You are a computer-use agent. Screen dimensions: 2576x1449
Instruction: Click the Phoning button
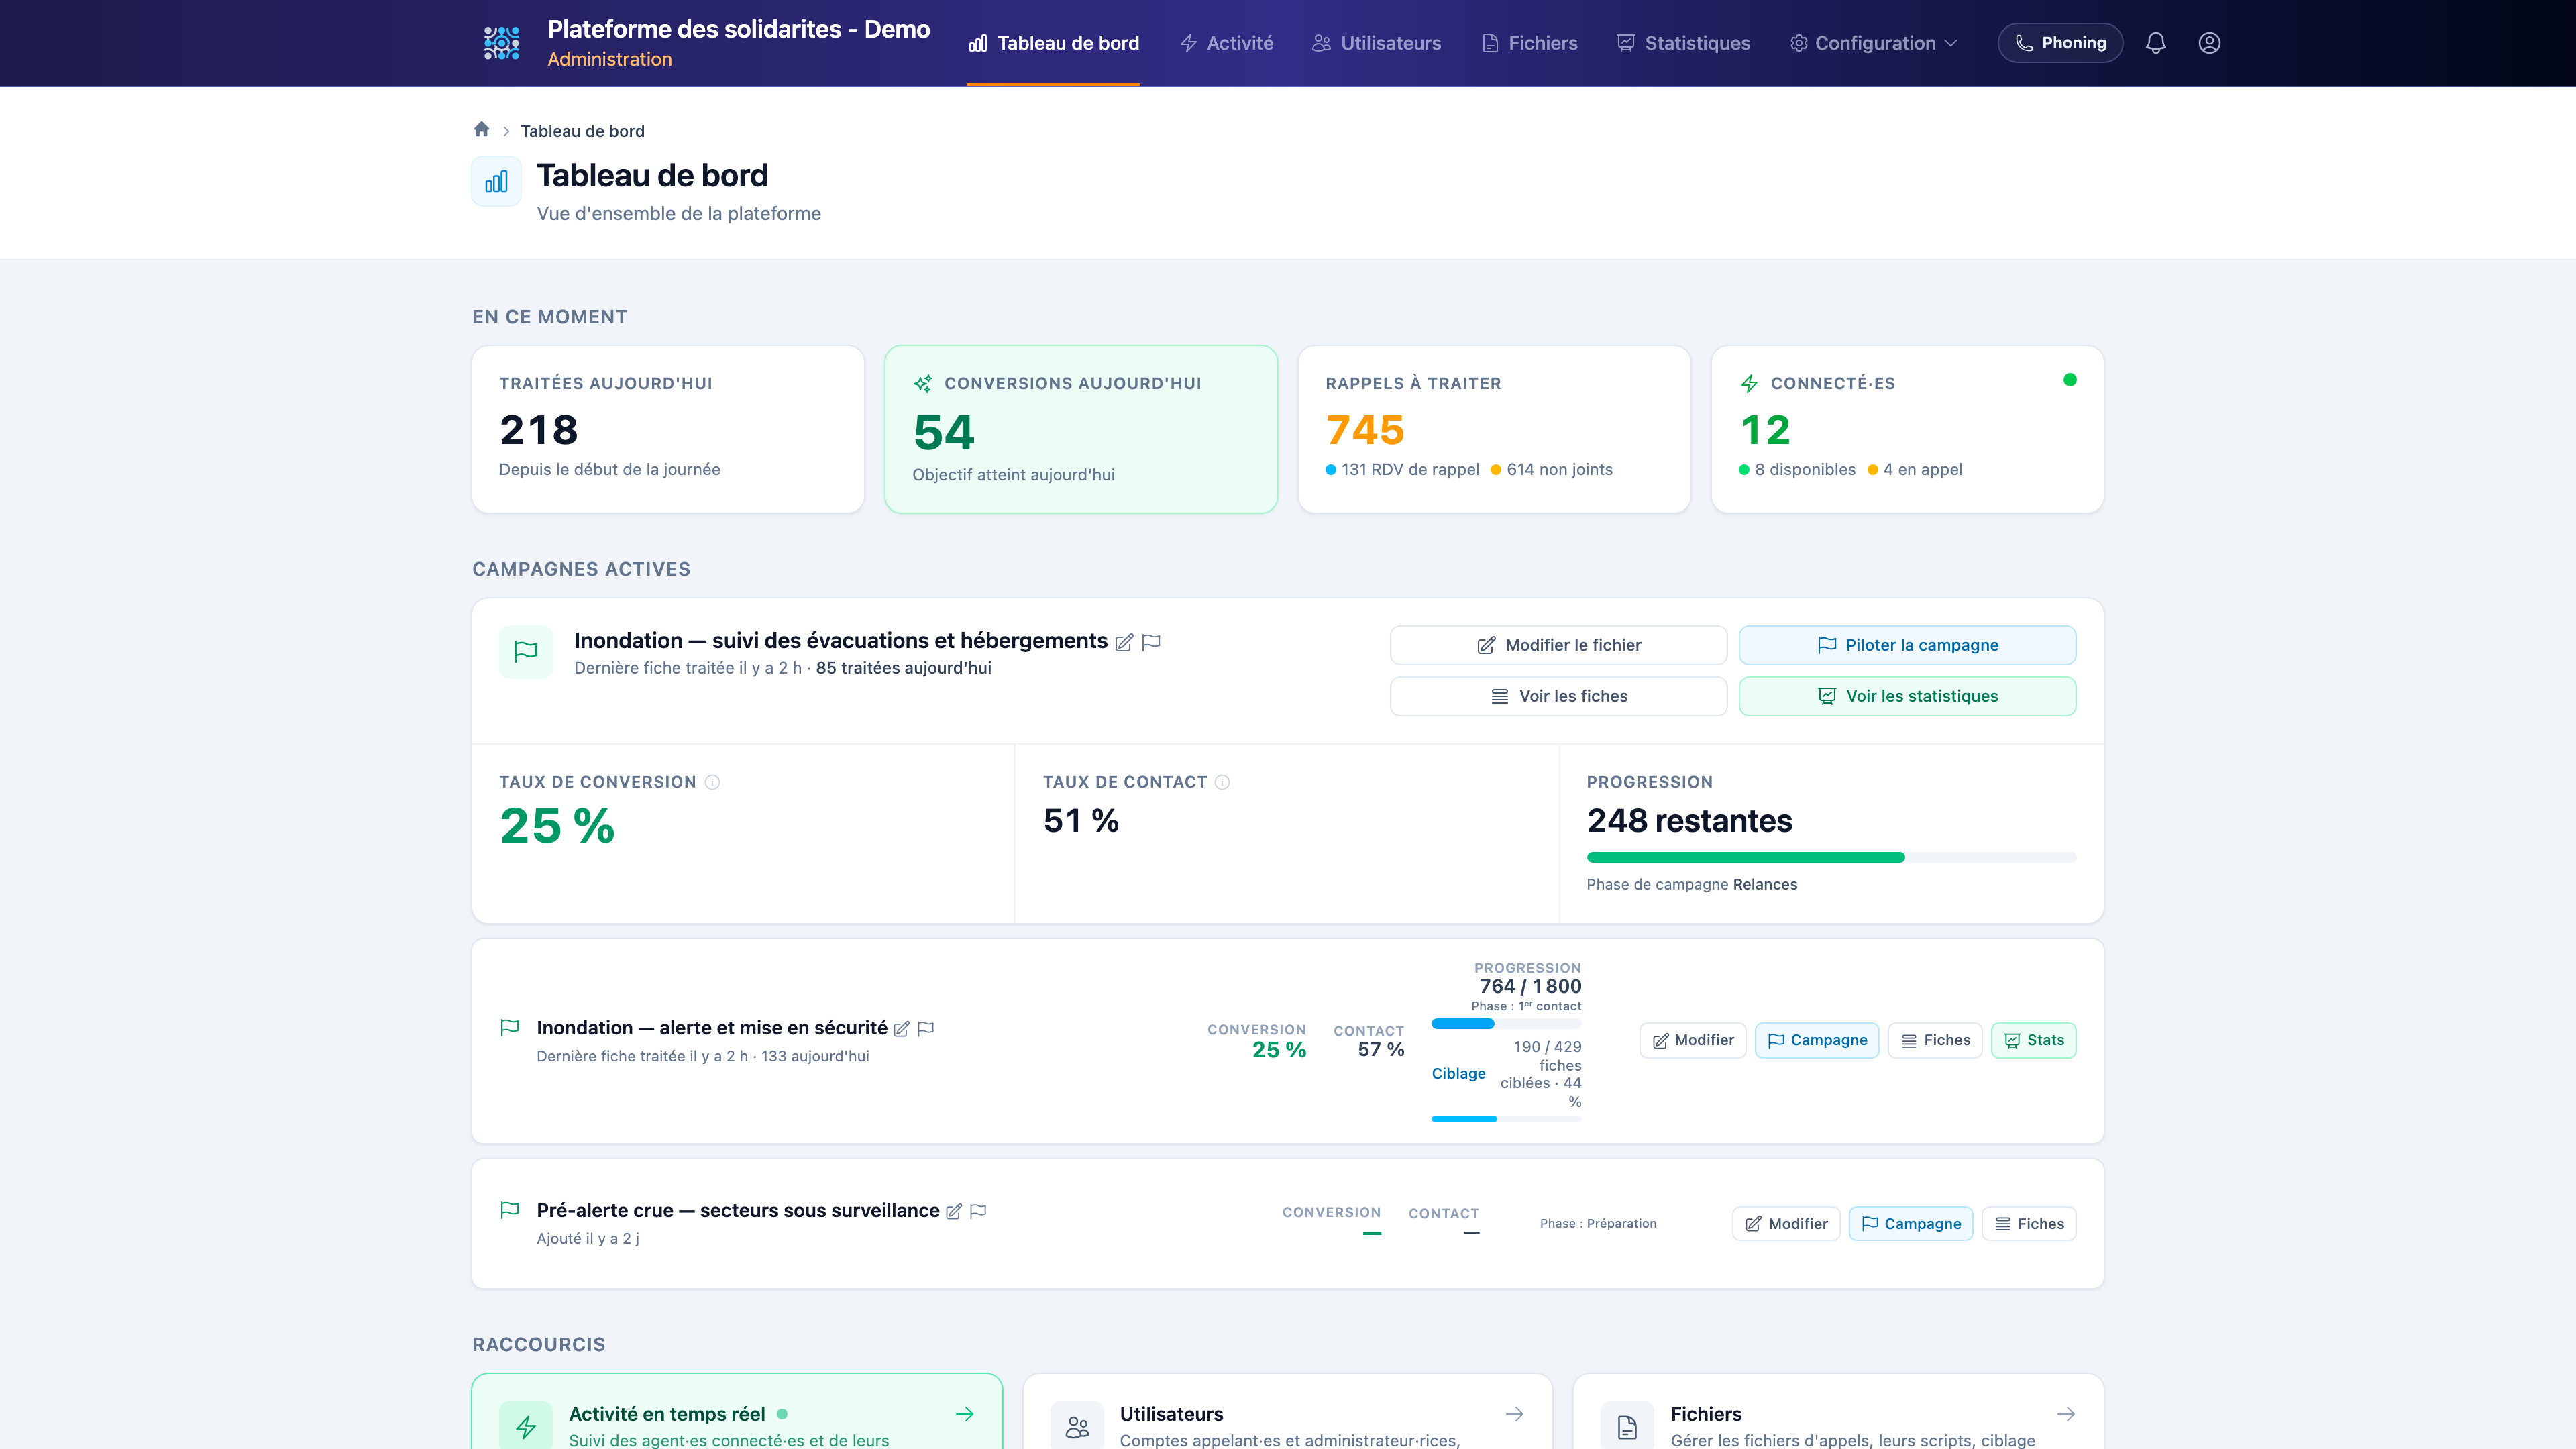[x=2060, y=43]
